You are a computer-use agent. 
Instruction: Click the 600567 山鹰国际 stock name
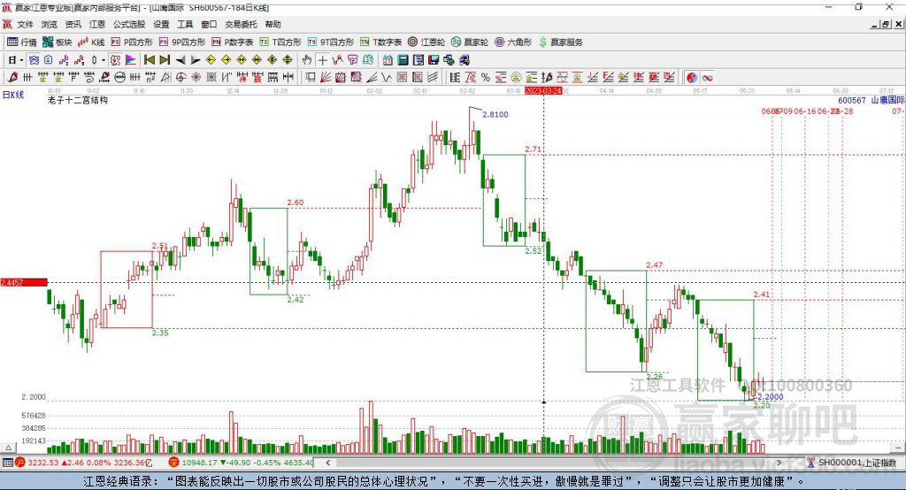tap(871, 100)
